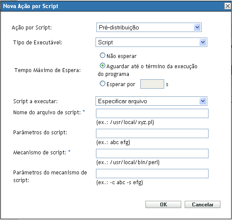Click the arrow on Script a executar combo

tap(203, 101)
